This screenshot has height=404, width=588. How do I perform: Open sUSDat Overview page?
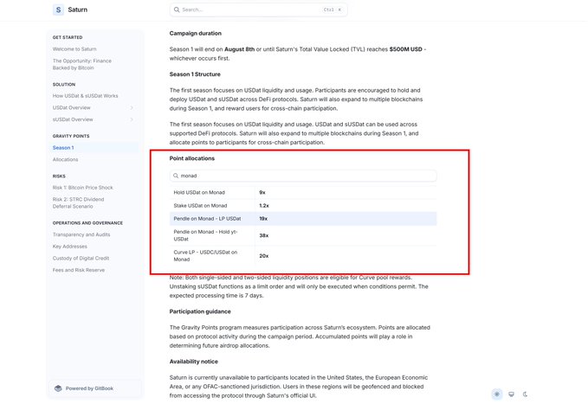pyautogui.click(x=73, y=119)
